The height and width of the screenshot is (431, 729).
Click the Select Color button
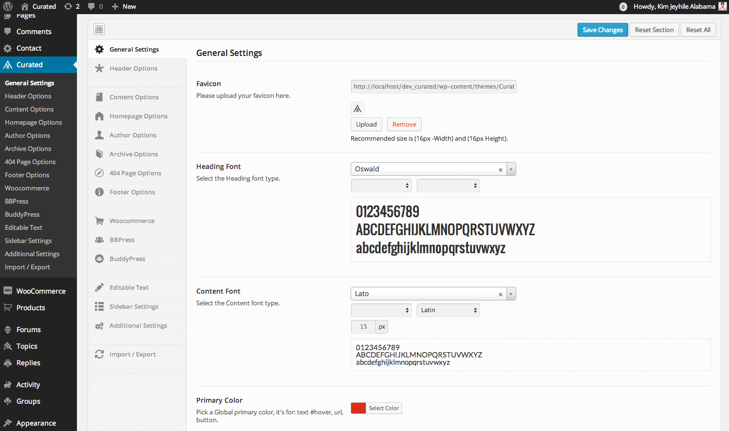tap(384, 408)
